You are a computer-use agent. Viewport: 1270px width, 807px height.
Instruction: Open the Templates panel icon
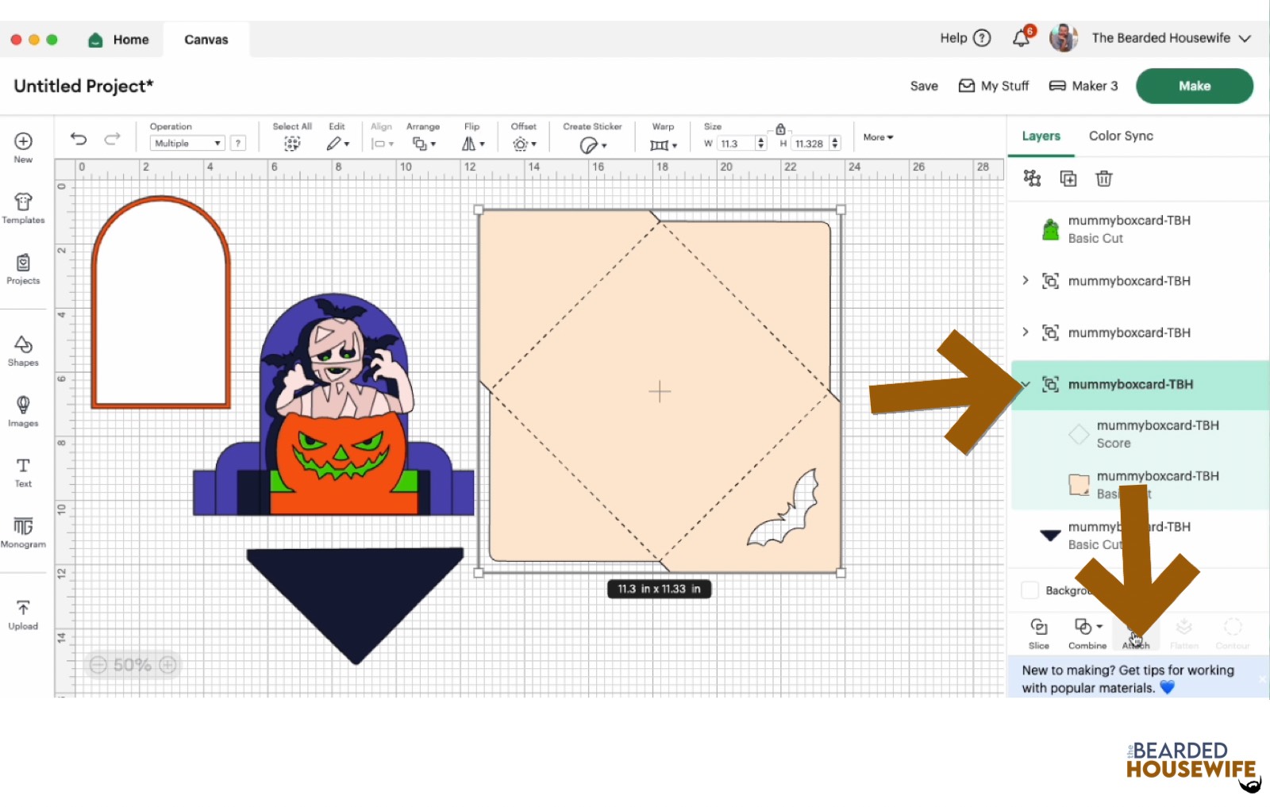pos(23,208)
